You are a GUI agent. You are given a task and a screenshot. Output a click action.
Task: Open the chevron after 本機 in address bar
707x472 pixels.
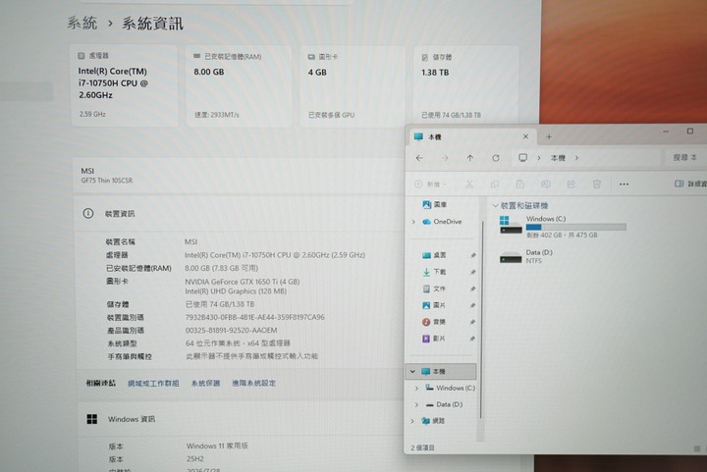coord(576,158)
